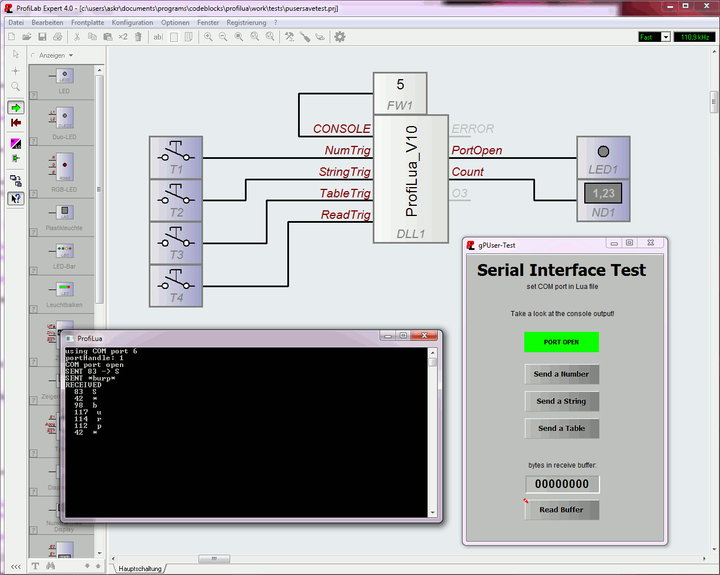Screen dimensions: 720x575
Task: Open the hammer and tools toolbar icon
Action: click(290, 37)
